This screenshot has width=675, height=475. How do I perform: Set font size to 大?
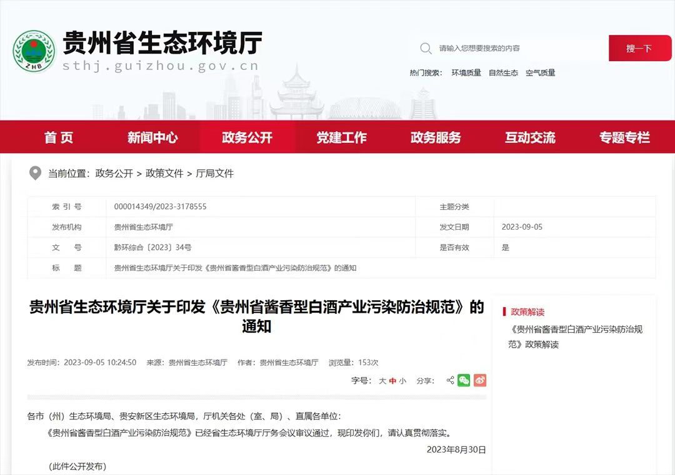pyautogui.click(x=382, y=381)
